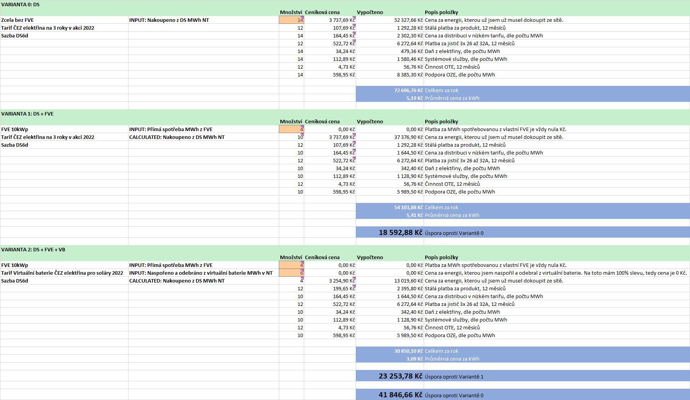Click the average price 5,41 Kč

(x=414, y=215)
